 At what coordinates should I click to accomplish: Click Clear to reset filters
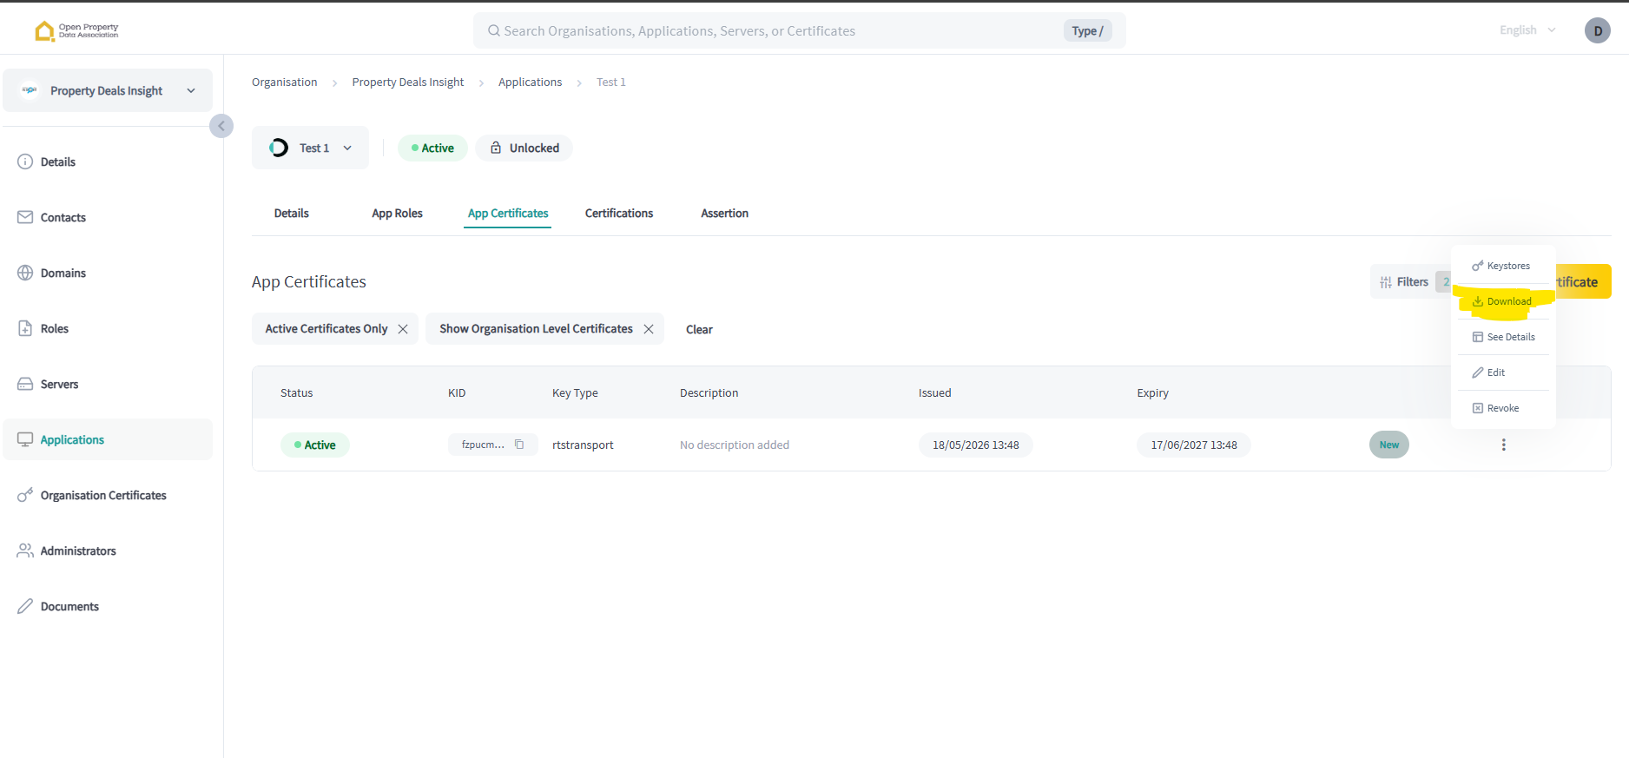(x=699, y=329)
